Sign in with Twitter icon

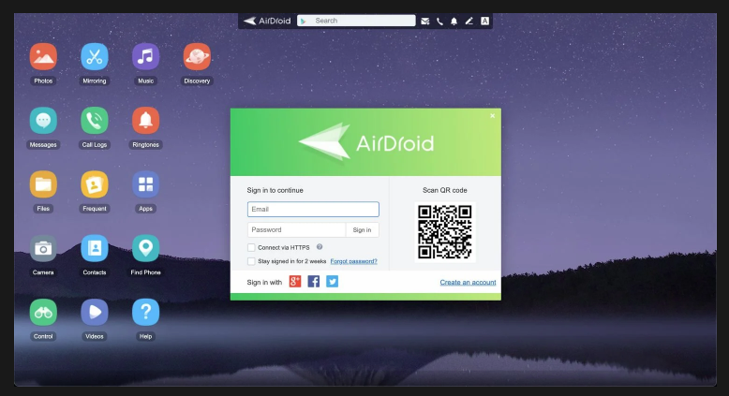(333, 282)
